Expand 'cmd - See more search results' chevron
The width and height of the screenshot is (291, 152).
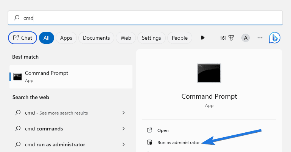[123, 113]
